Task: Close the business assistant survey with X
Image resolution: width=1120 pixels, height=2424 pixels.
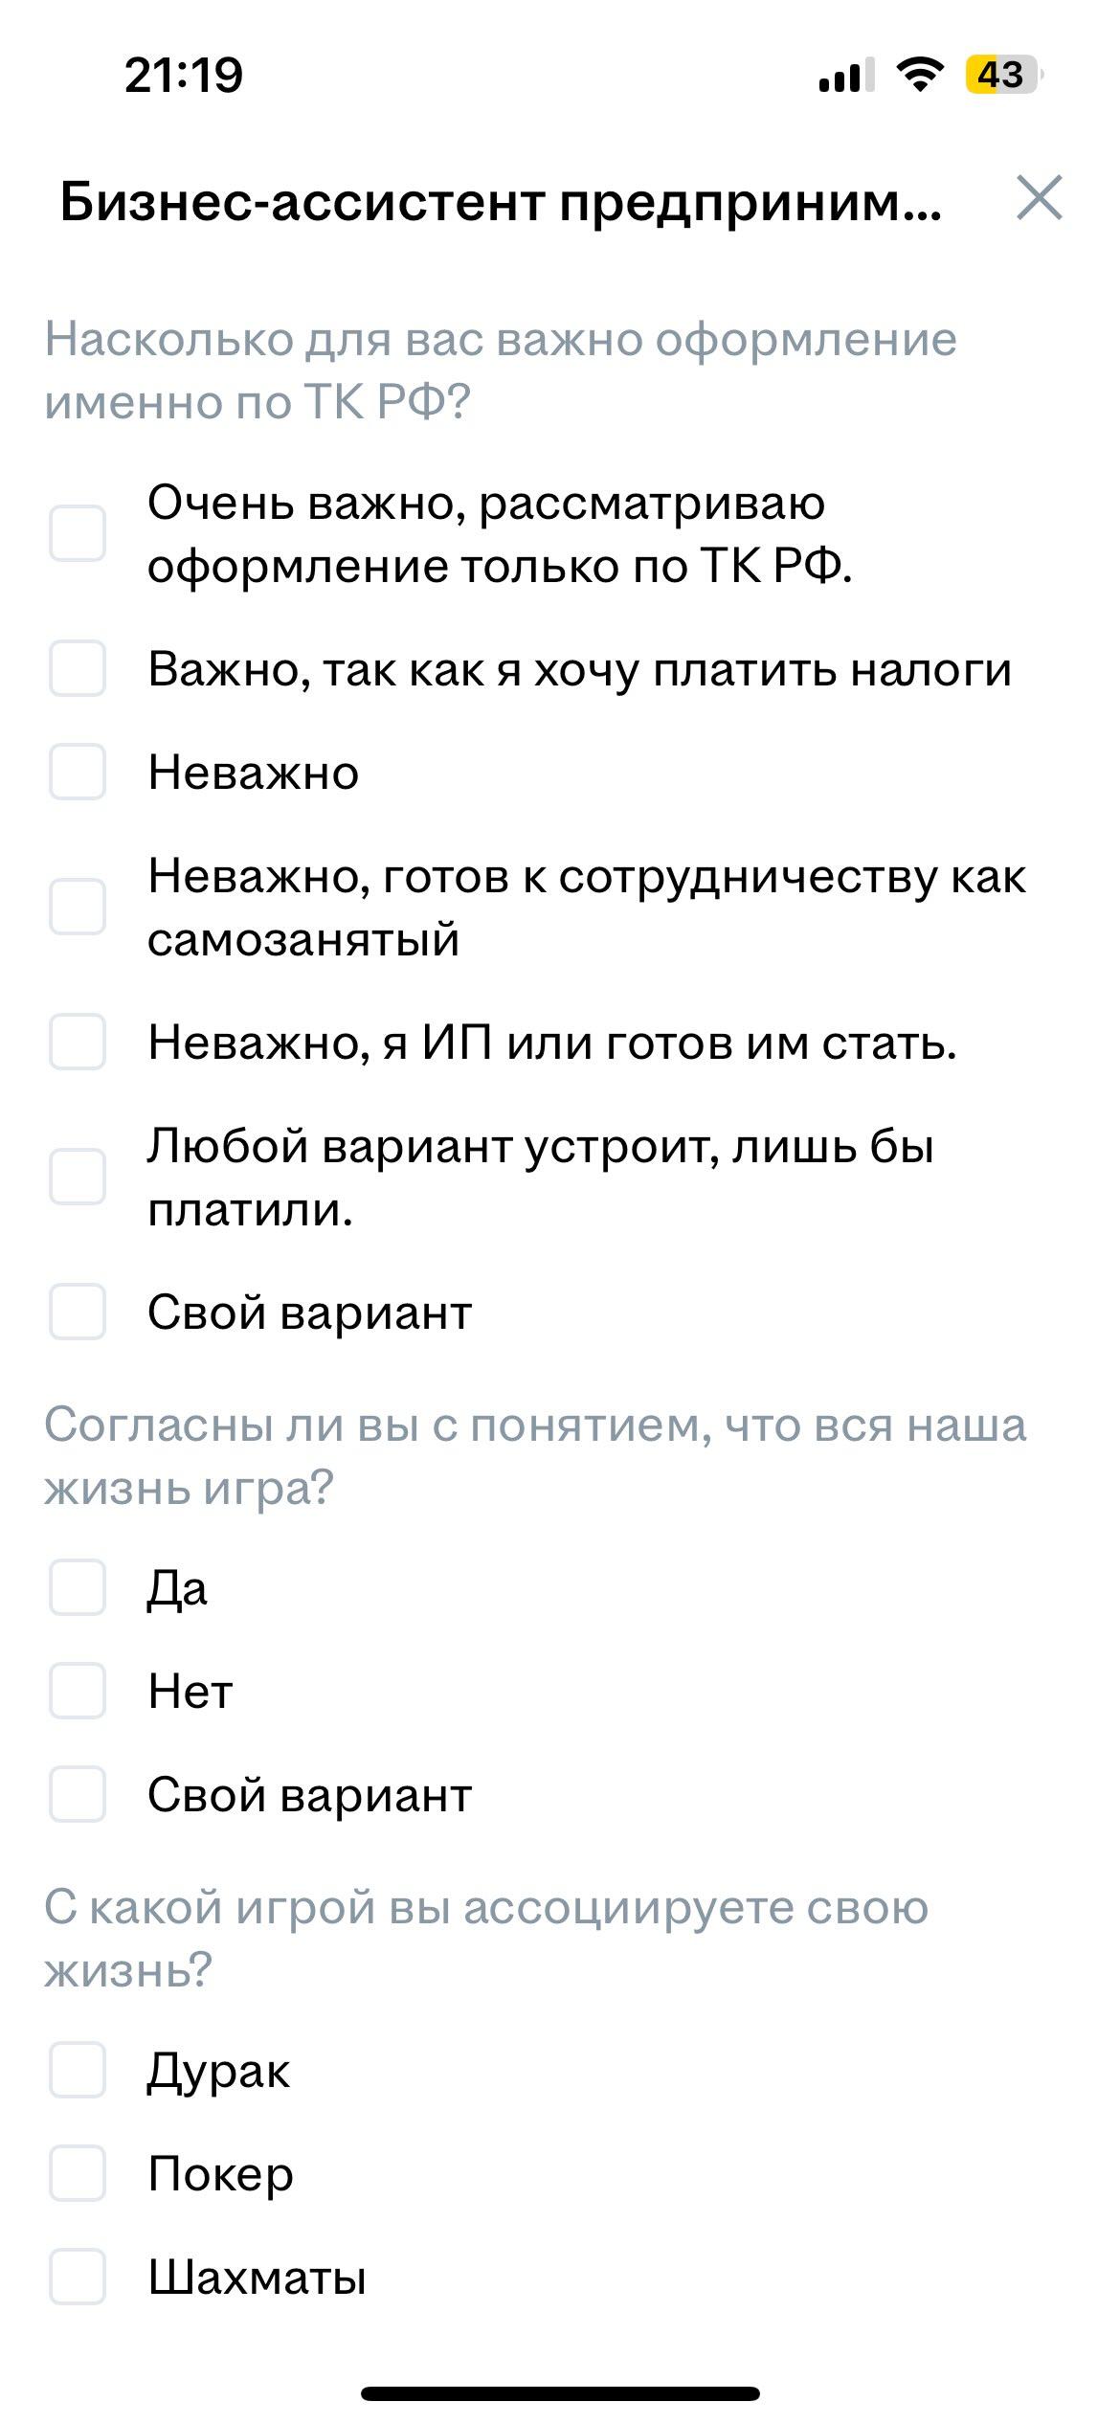Action: [x=1040, y=198]
